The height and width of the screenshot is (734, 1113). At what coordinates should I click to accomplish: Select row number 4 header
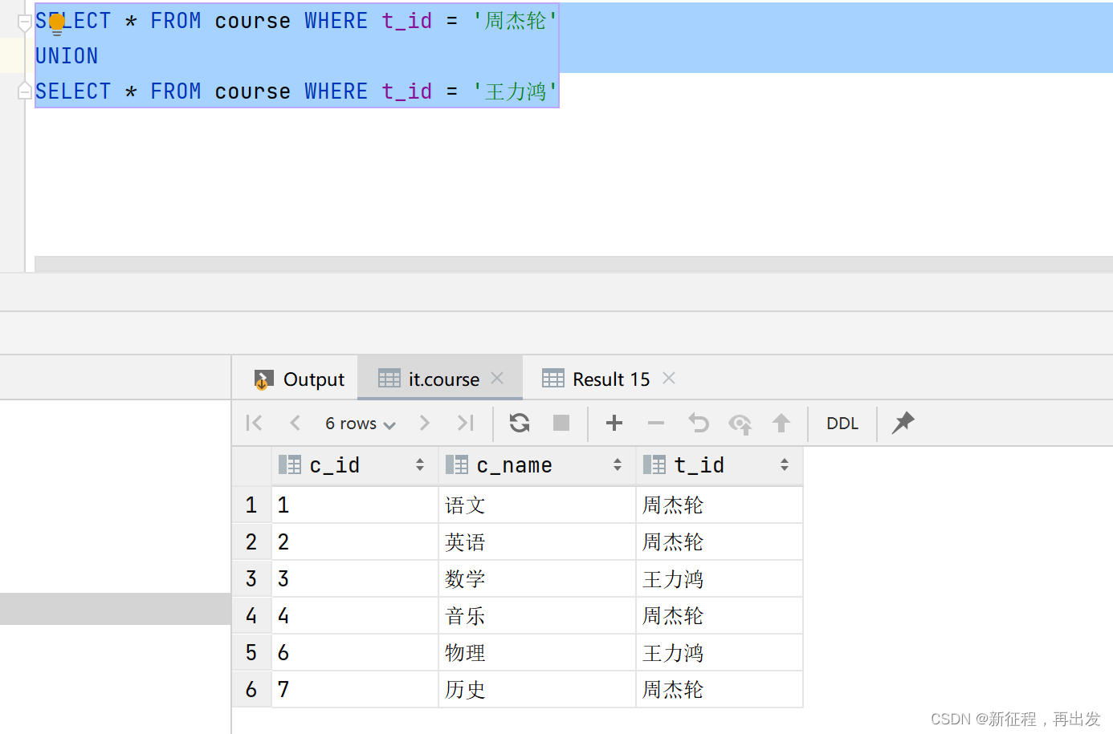251,616
